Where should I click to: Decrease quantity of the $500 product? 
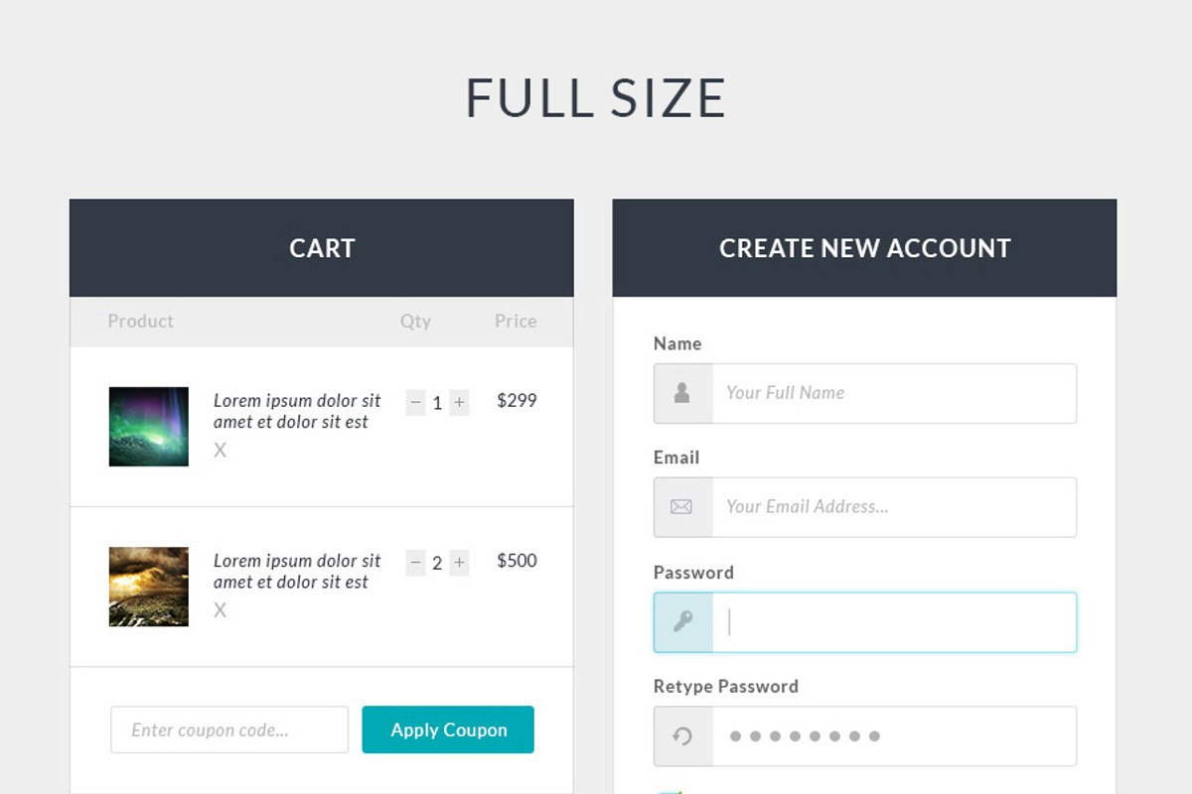point(415,562)
